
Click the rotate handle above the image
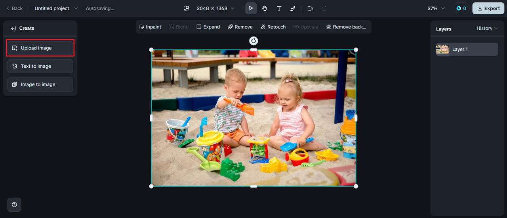253,41
